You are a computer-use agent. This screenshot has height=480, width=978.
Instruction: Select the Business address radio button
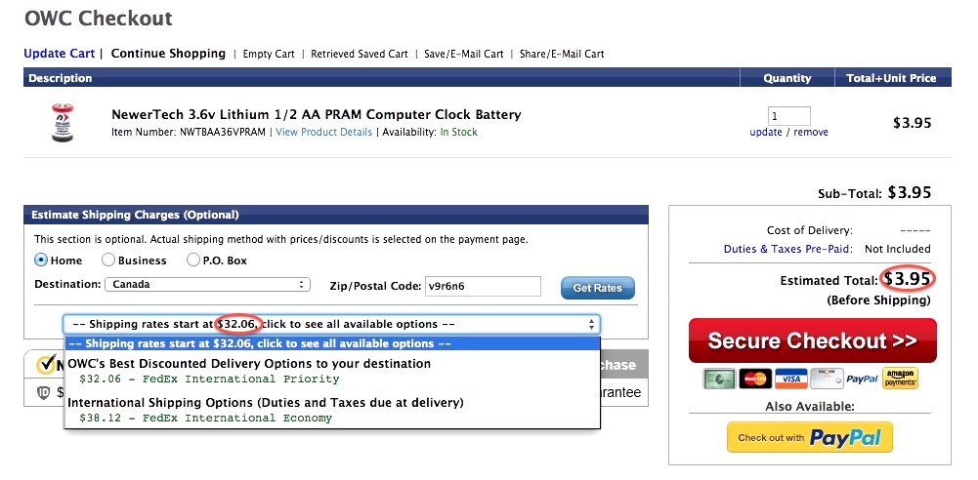click(x=108, y=260)
